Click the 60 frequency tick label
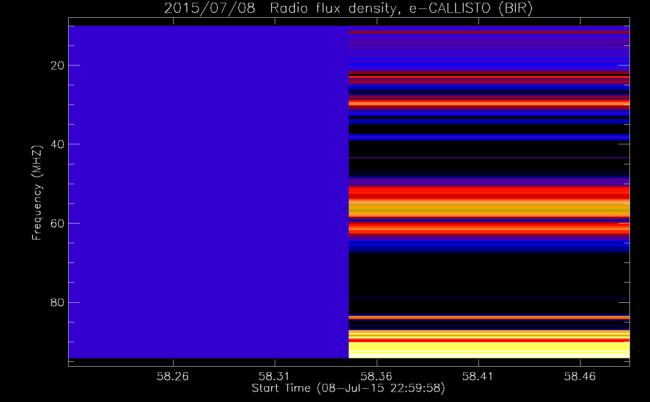This screenshot has width=650, height=402. 58,224
